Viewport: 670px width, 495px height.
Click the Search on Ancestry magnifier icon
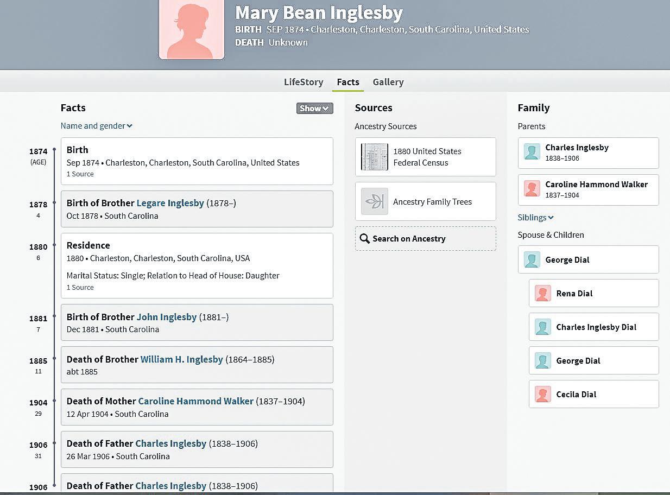pos(365,239)
